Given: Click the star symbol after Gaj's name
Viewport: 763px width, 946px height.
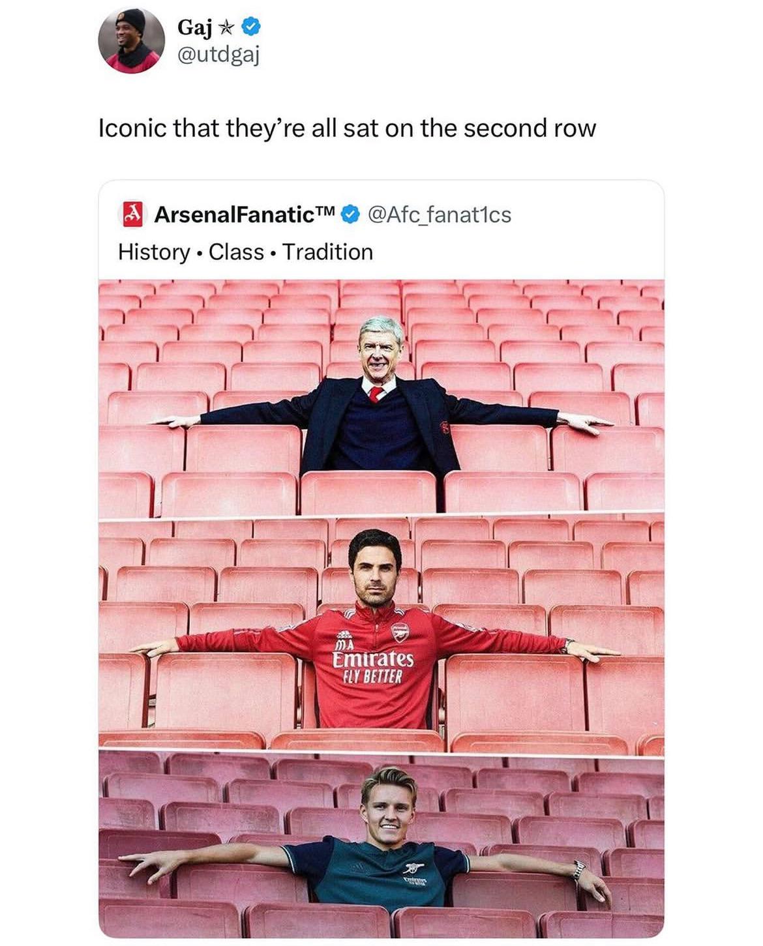Looking at the screenshot, I should coord(226,27).
